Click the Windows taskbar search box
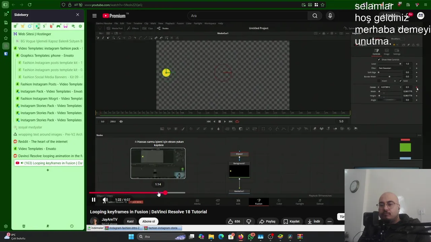Viewport: 431px width, 242px height. coord(162,237)
